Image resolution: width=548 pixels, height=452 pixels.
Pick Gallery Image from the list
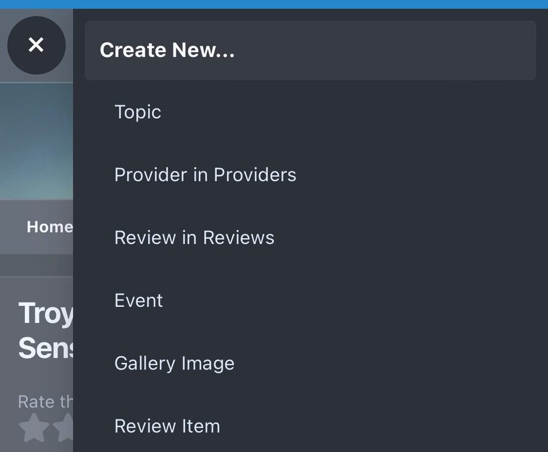174,363
